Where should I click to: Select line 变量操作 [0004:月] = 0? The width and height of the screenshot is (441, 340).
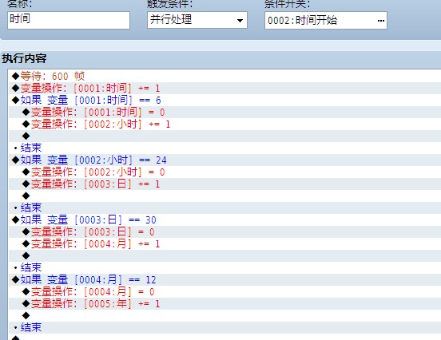[225, 291]
